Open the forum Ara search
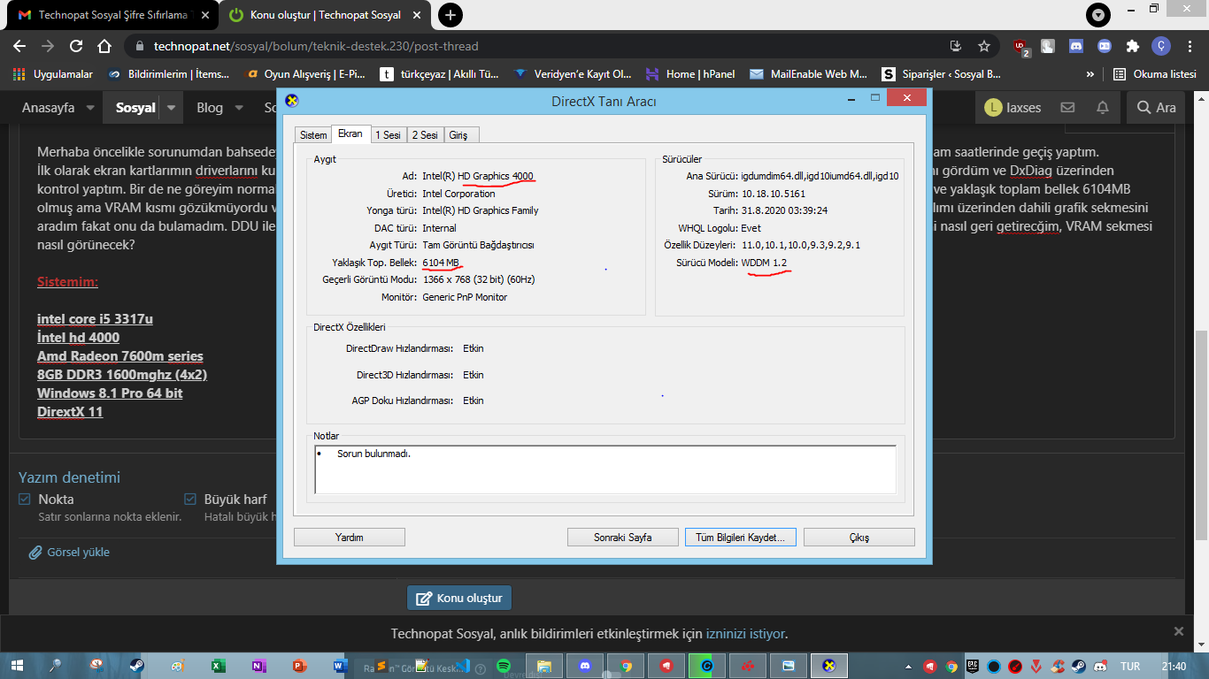 1156,108
